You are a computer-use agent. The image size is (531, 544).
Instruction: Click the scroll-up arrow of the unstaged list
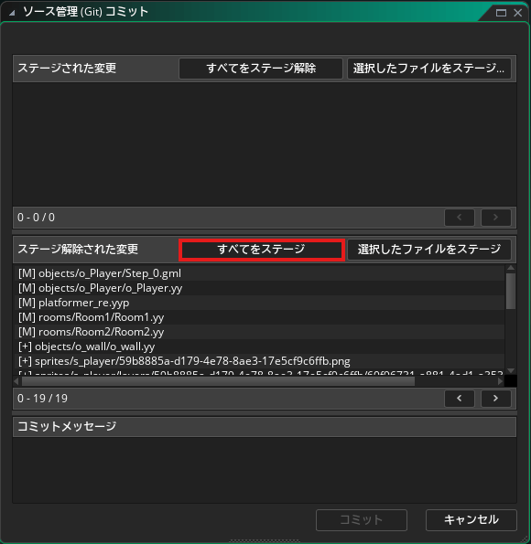(x=511, y=268)
